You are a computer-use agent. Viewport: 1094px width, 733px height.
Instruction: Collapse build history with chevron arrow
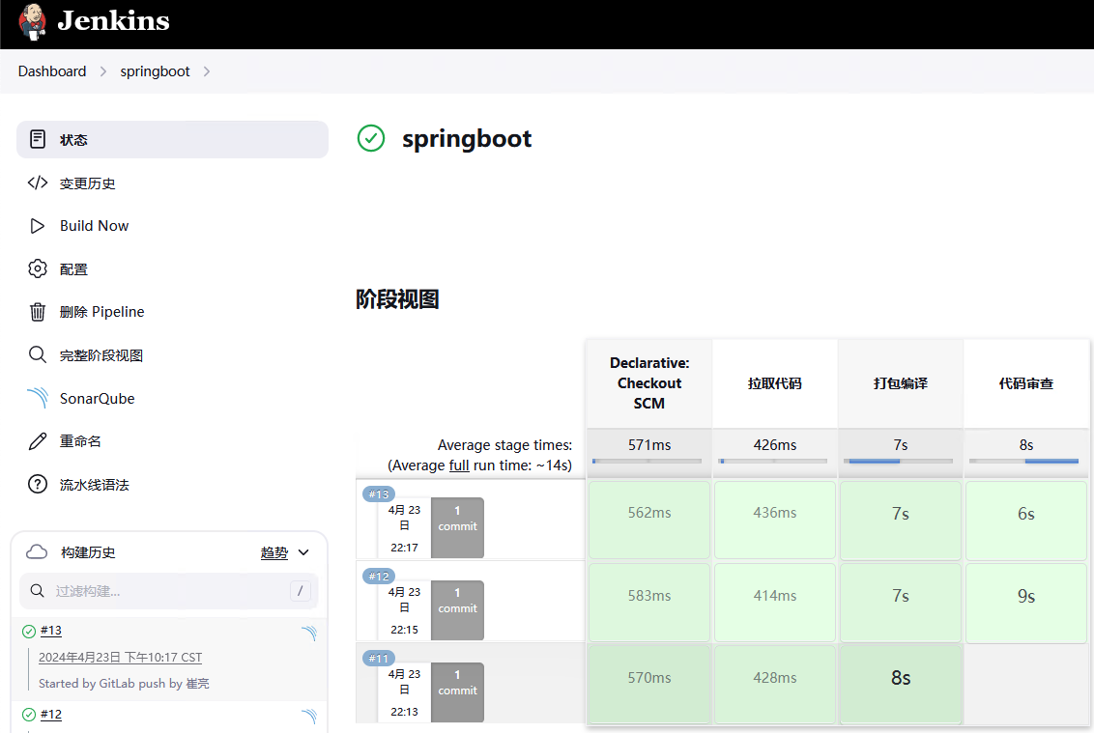click(303, 552)
